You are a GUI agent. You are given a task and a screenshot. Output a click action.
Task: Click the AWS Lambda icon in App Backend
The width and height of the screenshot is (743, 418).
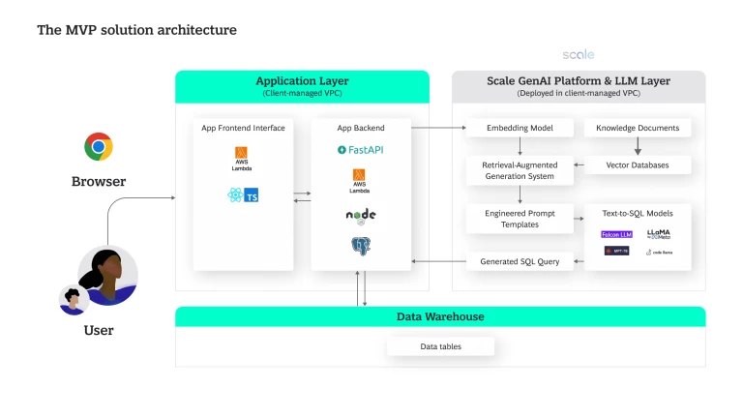pyautogui.click(x=361, y=180)
